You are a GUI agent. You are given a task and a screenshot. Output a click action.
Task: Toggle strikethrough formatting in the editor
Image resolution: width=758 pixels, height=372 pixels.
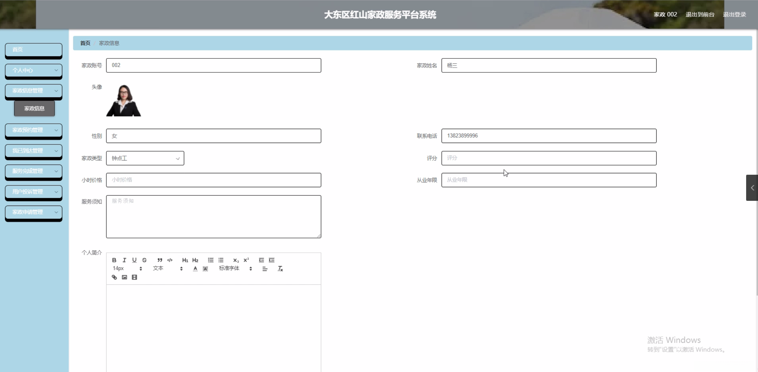(144, 260)
